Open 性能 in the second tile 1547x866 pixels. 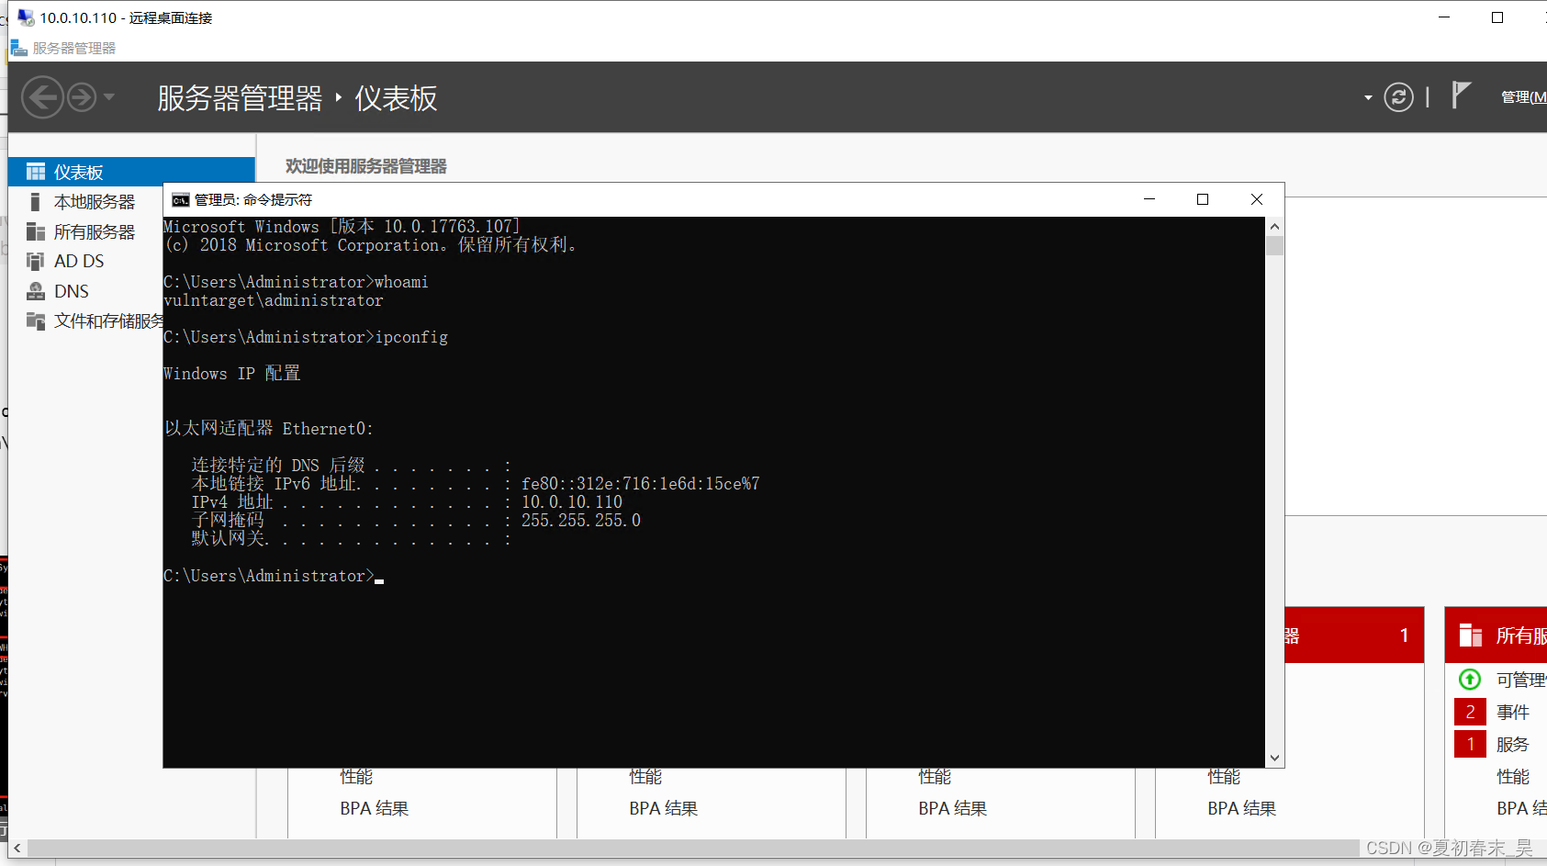pos(645,777)
